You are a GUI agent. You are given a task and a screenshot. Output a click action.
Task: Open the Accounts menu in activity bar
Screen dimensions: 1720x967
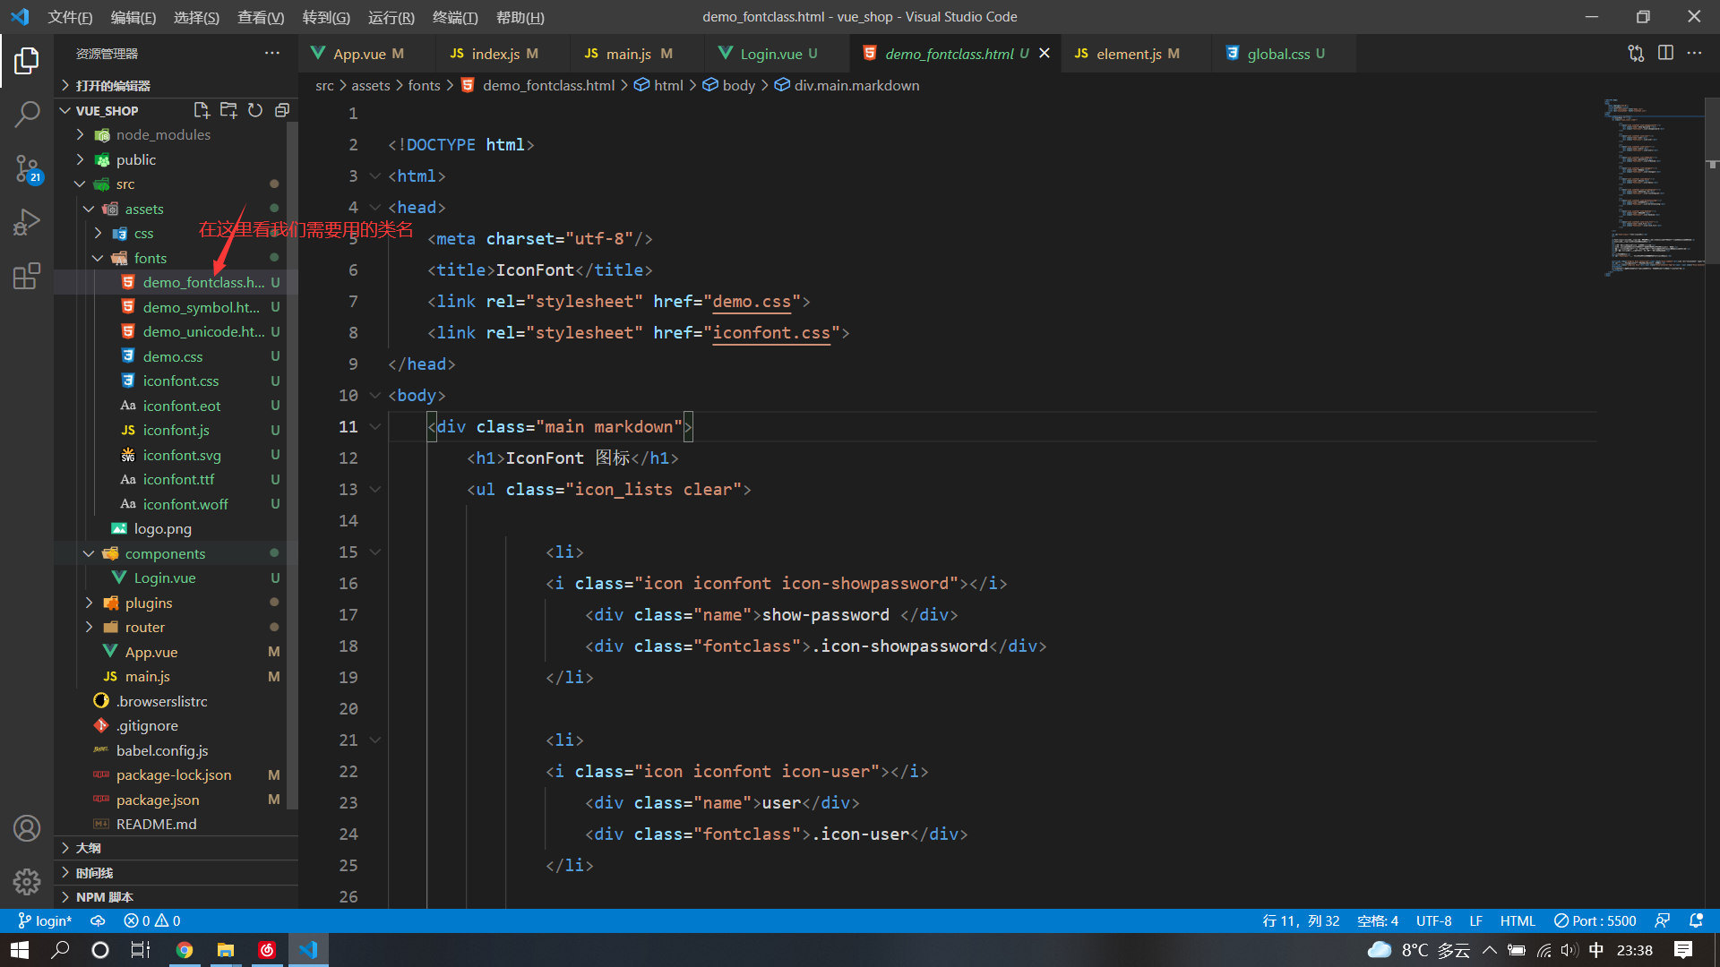pos(27,828)
